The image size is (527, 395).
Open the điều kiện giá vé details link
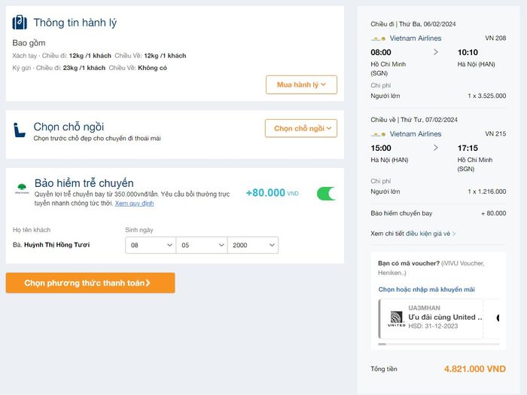(428, 234)
